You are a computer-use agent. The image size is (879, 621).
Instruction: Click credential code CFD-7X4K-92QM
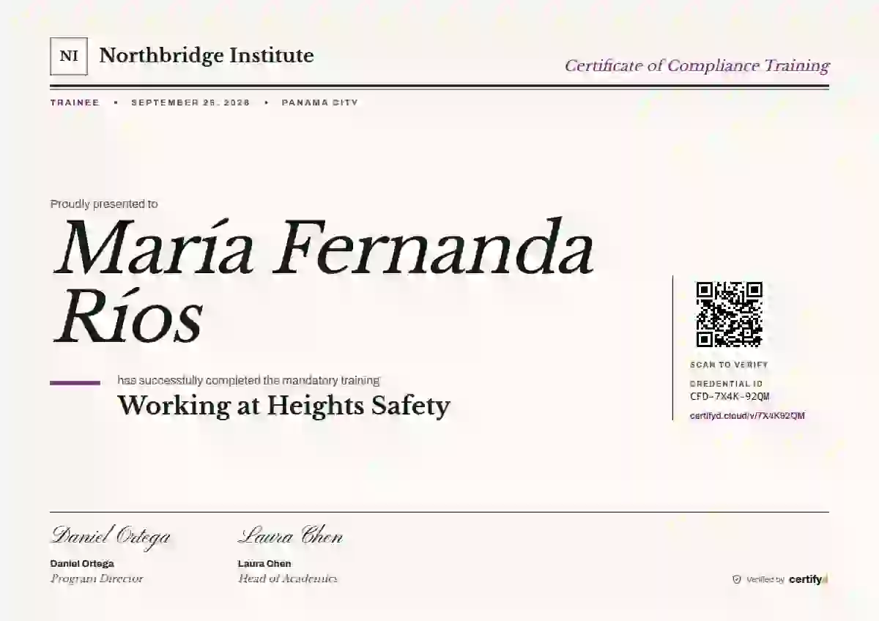click(730, 397)
